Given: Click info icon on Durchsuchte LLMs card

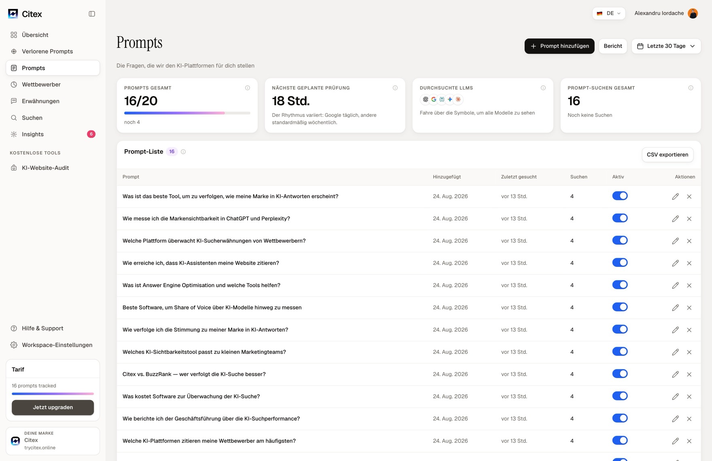Looking at the screenshot, I should tap(543, 88).
